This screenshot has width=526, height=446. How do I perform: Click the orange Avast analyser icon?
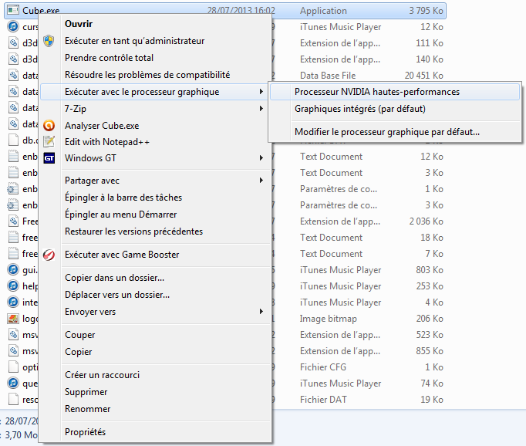[x=49, y=126]
